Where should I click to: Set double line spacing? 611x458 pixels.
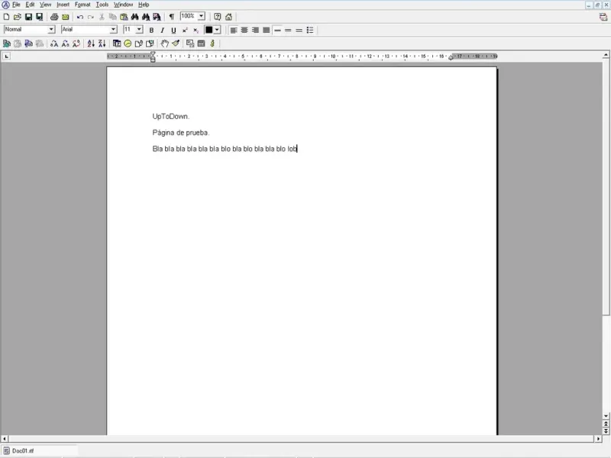(x=299, y=30)
